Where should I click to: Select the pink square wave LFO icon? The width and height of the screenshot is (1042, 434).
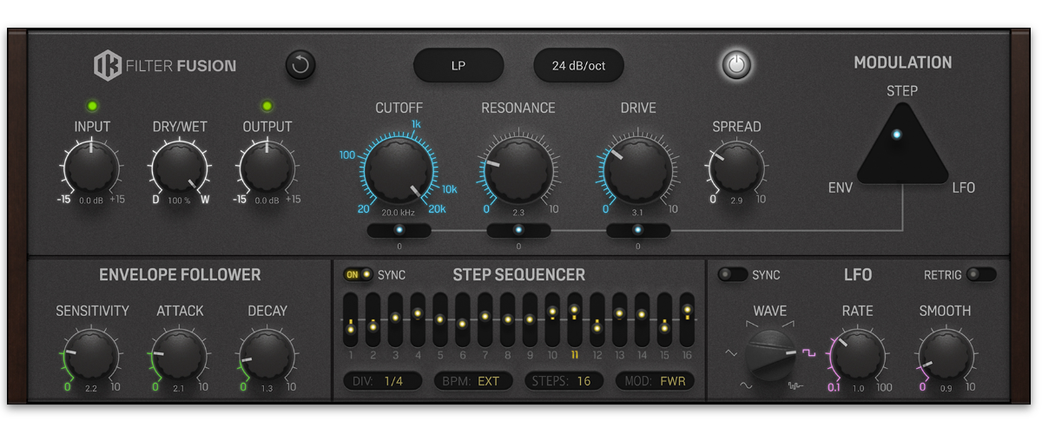click(x=808, y=354)
